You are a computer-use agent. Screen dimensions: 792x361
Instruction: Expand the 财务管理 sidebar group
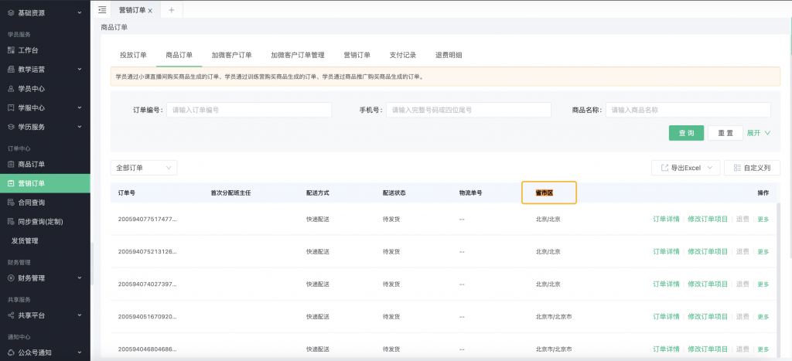pos(80,278)
